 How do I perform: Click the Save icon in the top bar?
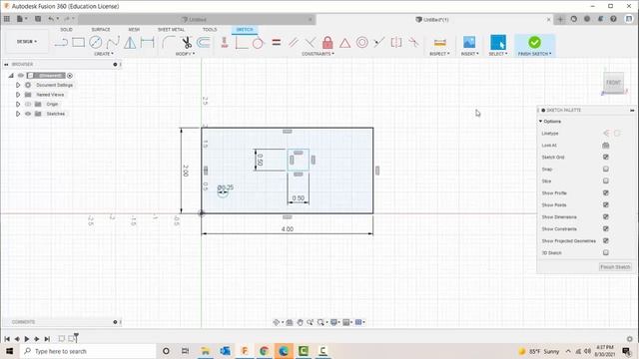pos(38,19)
